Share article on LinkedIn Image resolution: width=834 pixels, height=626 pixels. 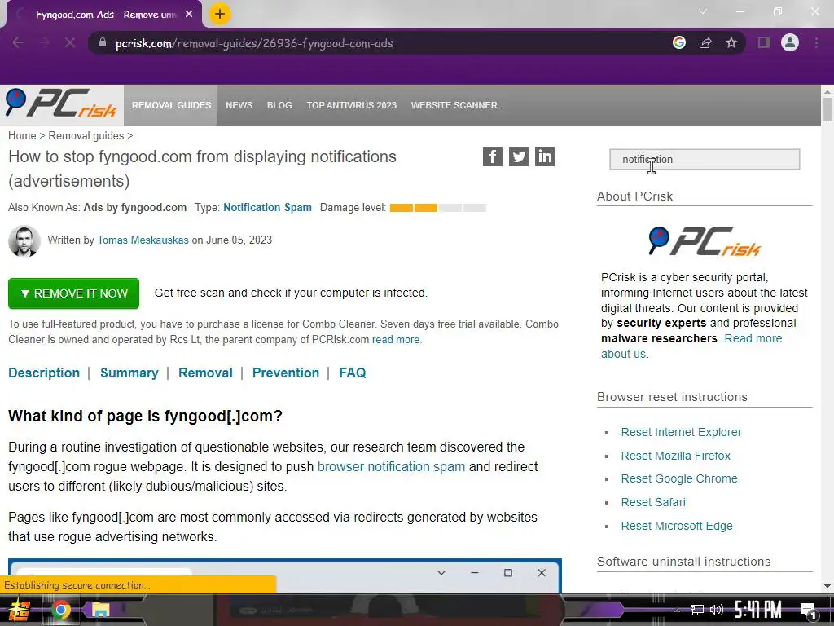545,156
